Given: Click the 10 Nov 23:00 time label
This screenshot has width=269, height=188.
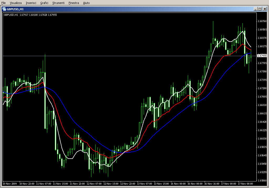Looking at the screenshot, I should coord(27,184).
